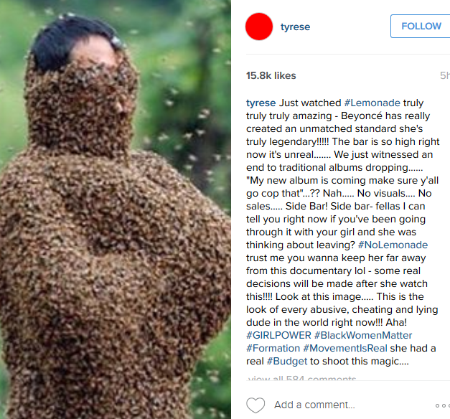Open the #MovementIsReal hashtag
The image size is (450, 419).
coord(345,348)
